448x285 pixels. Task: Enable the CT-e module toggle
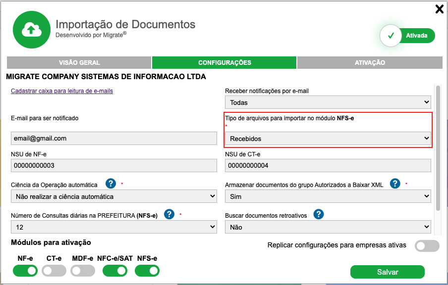(x=54, y=271)
